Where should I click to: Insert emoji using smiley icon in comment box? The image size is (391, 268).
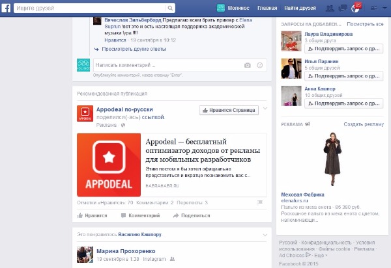[259, 65]
